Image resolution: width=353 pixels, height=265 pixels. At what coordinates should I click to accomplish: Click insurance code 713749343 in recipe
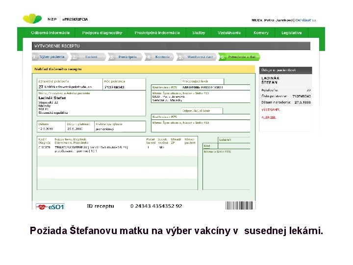point(114,87)
